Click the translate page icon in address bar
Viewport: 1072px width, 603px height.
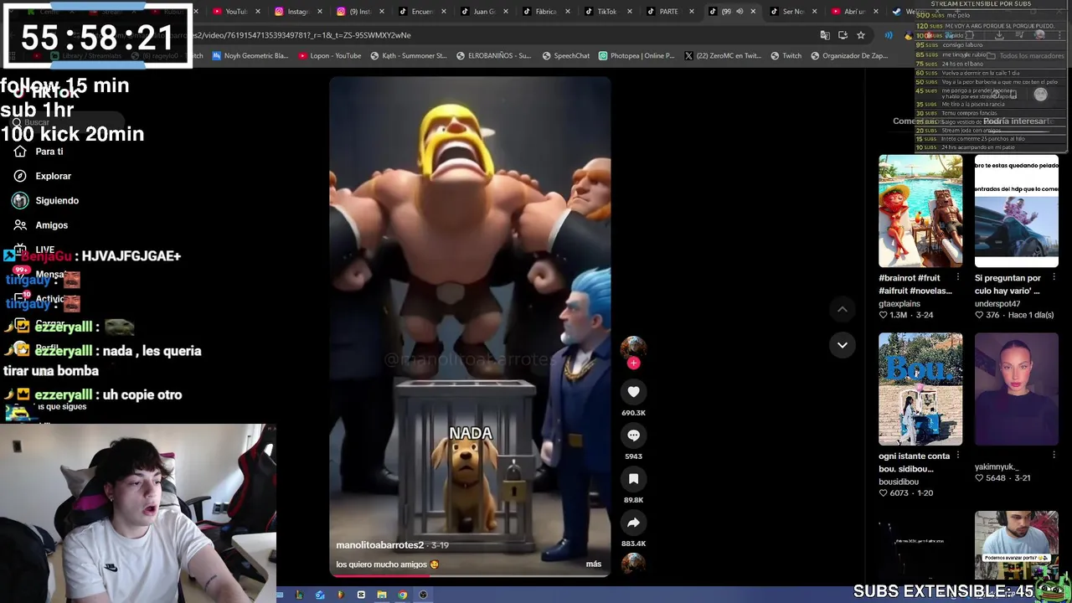[825, 35]
